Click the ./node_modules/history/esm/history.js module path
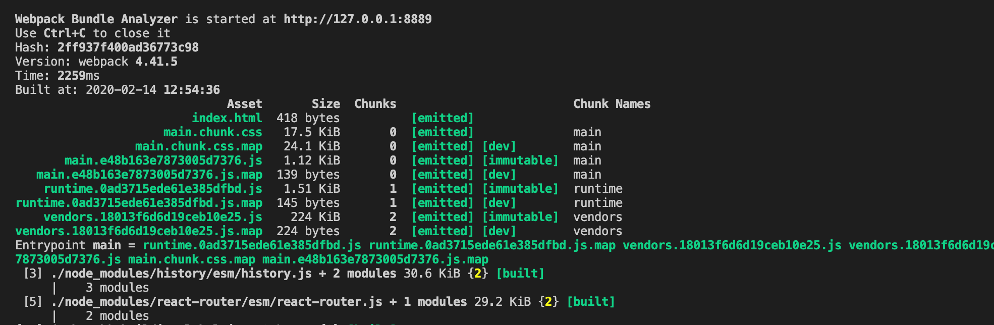The height and width of the screenshot is (325, 994). click(181, 274)
